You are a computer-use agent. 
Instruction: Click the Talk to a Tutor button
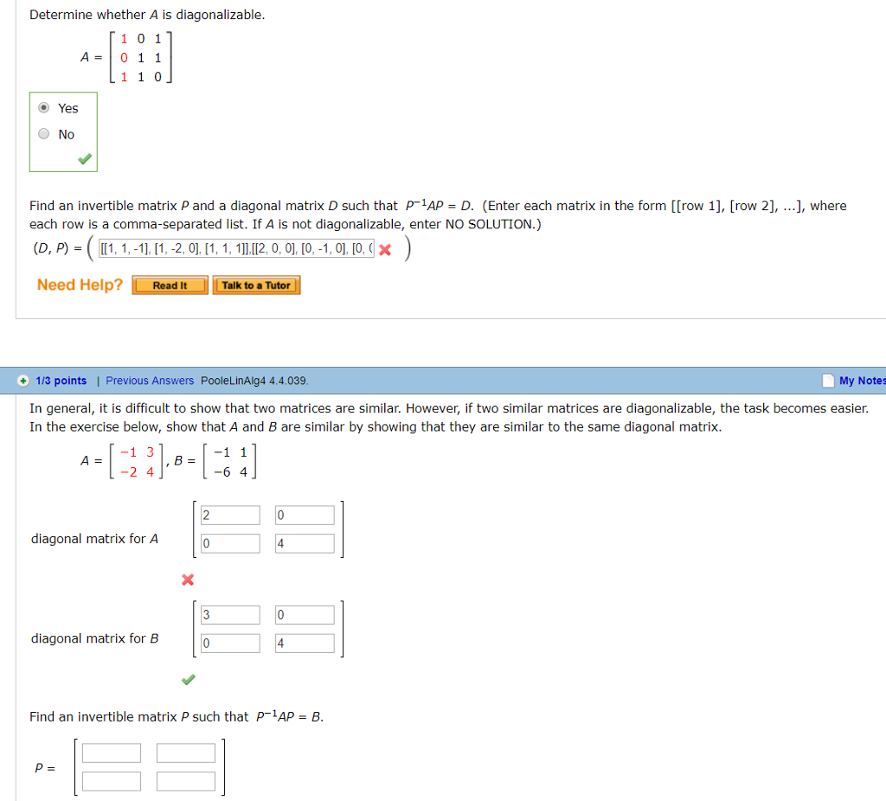coord(256,285)
